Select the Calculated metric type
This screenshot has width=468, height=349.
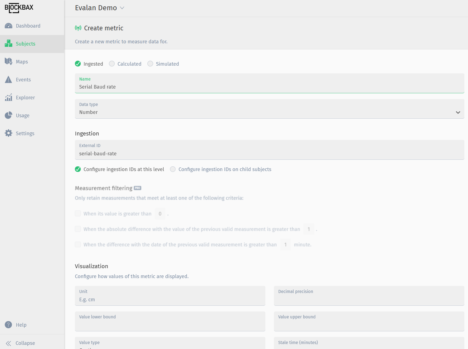pyautogui.click(x=112, y=64)
